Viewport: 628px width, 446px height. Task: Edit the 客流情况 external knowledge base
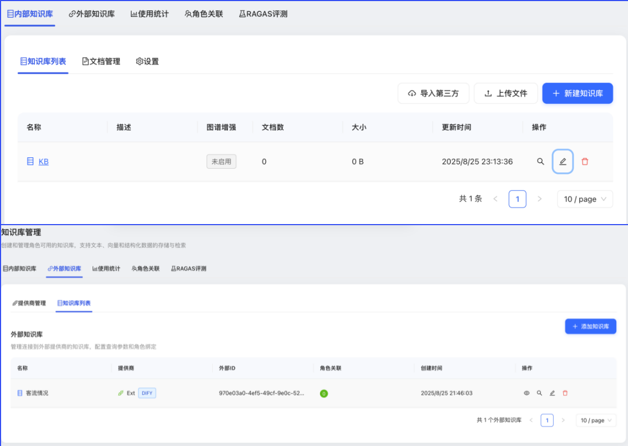[552, 393]
